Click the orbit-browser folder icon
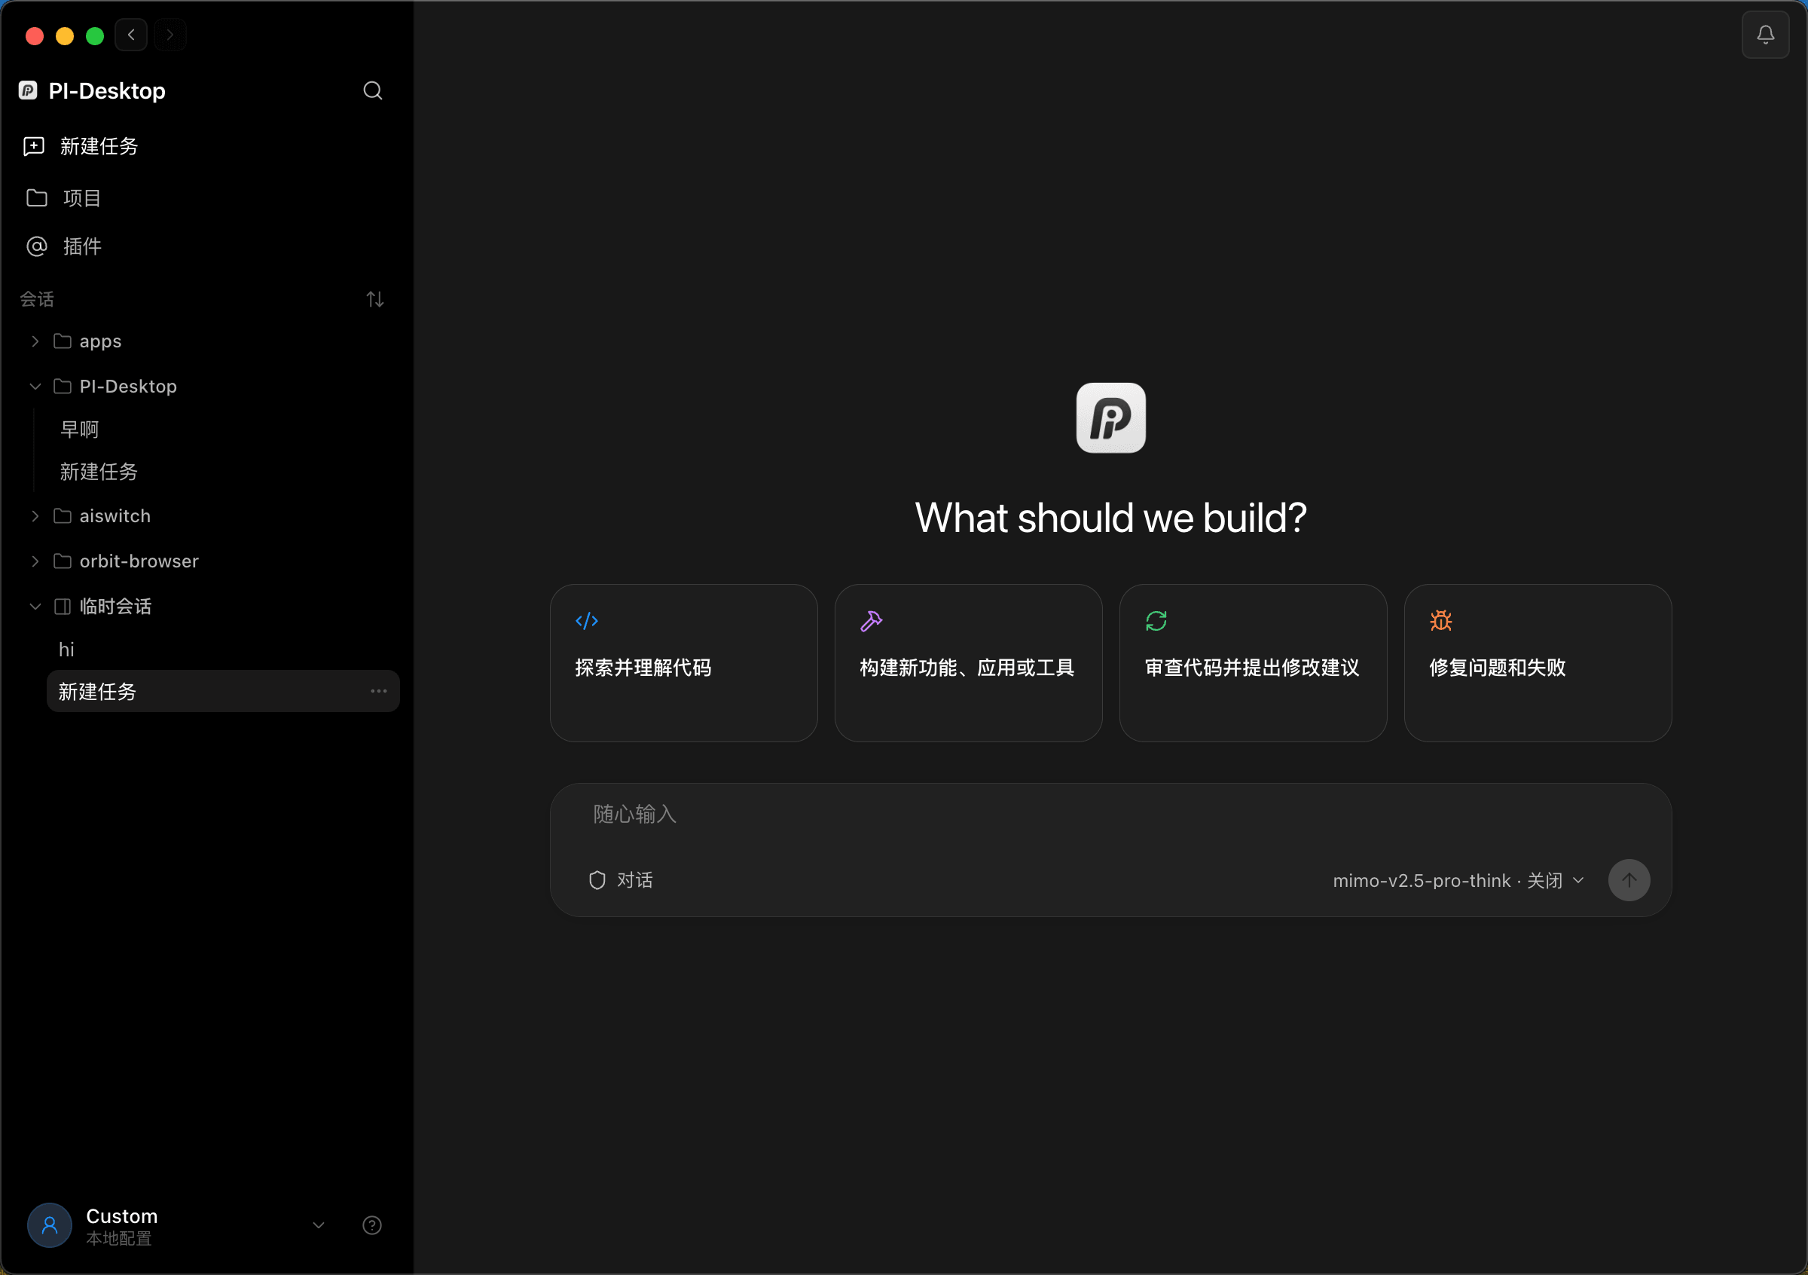 click(63, 561)
